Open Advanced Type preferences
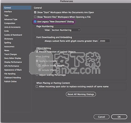Screen dimensions: 131x123 [x=11, y=19]
